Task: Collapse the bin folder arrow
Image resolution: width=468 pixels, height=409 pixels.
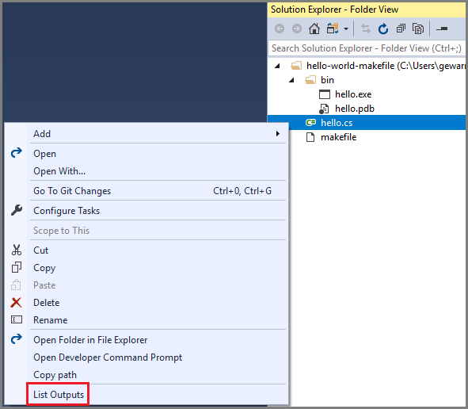Action: [x=292, y=80]
